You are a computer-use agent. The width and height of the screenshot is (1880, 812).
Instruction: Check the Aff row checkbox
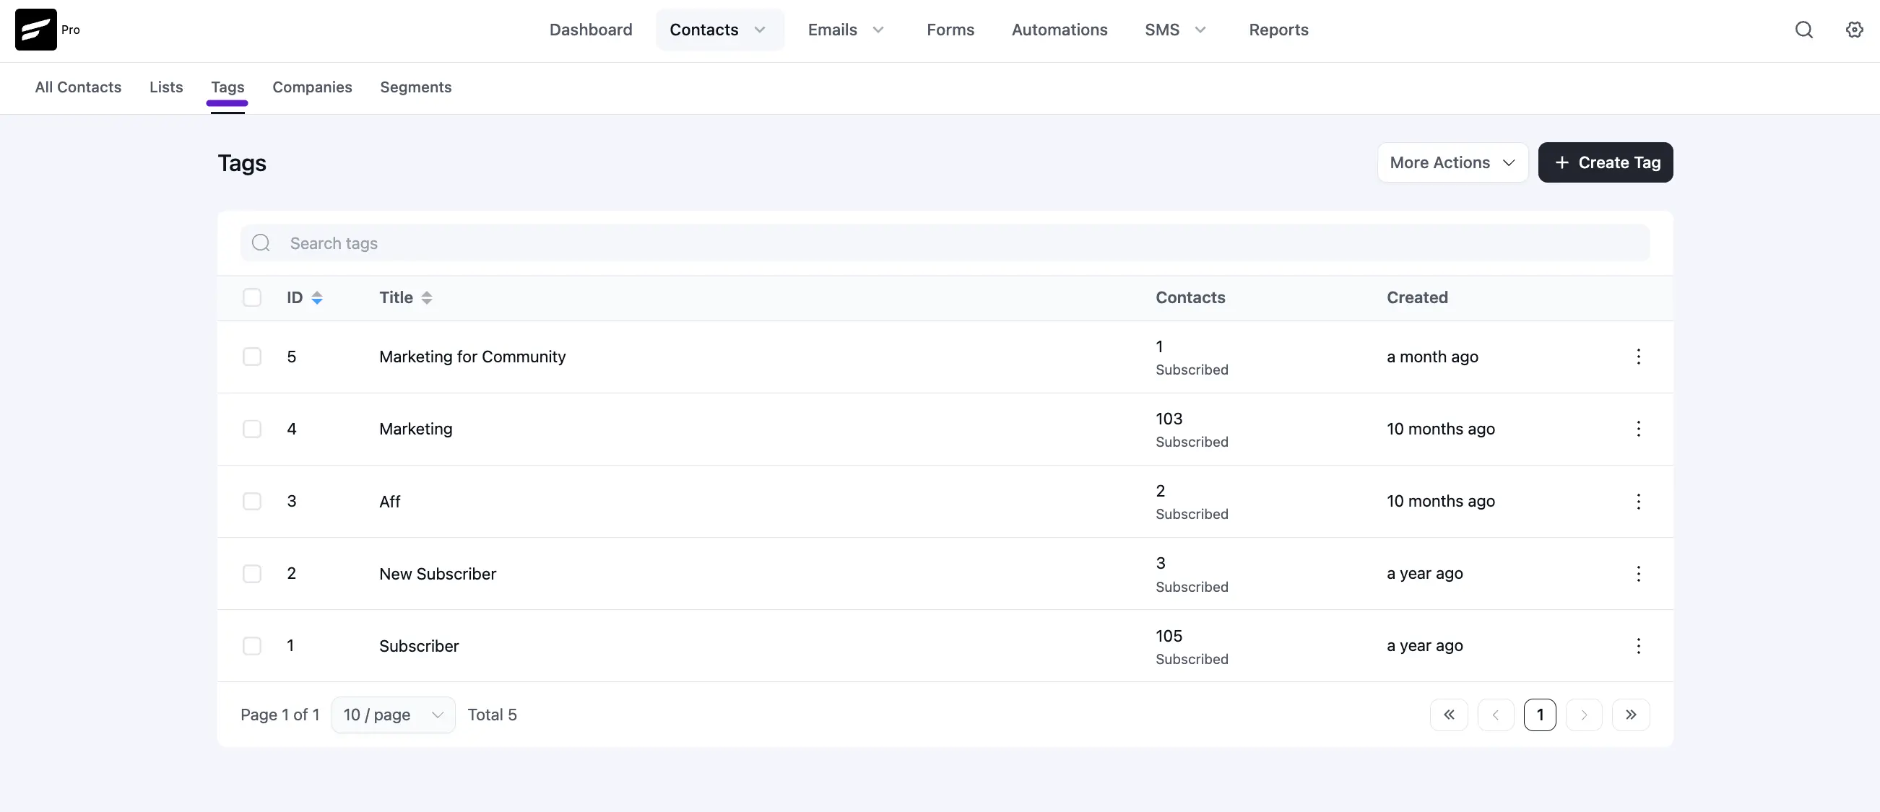coord(252,501)
